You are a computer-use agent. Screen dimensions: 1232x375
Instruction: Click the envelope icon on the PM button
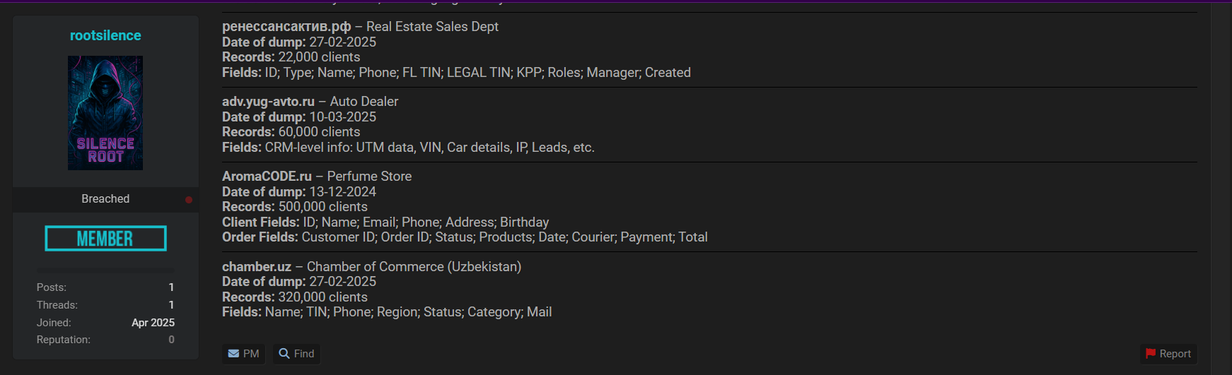point(233,354)
